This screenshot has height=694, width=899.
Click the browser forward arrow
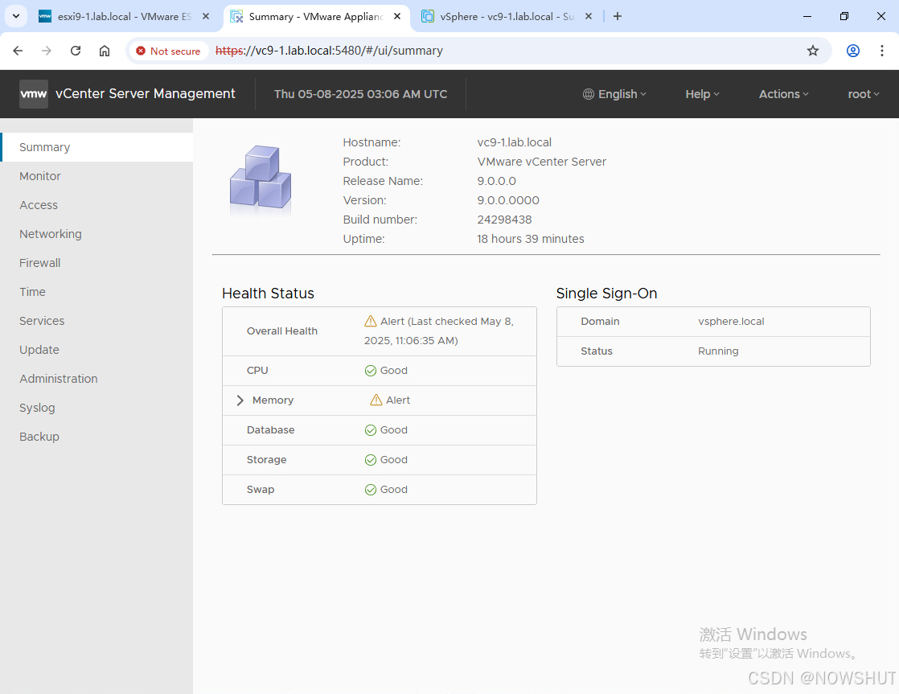click(x=47, y=51)
